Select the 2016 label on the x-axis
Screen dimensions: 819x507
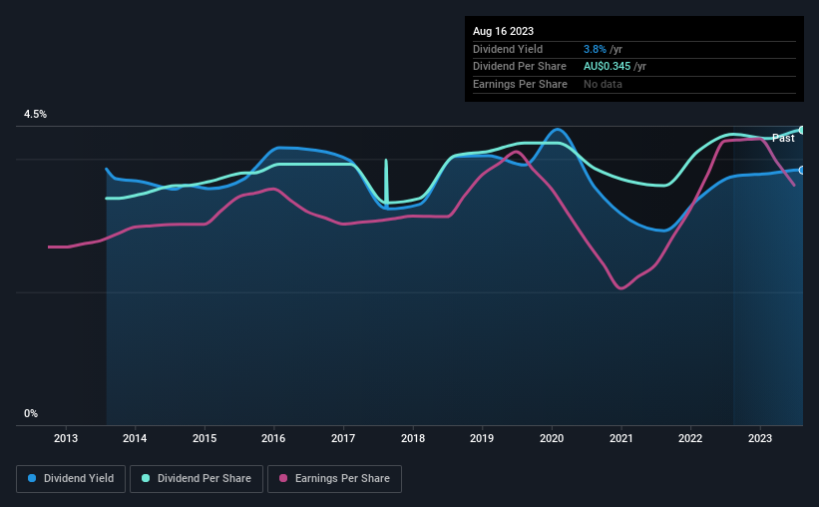pos(273,438)
